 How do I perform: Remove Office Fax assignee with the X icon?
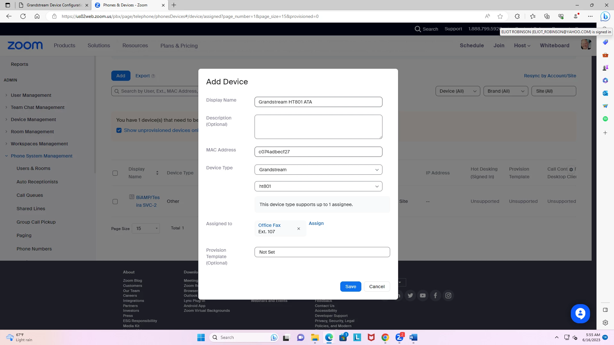click(298, 229)
